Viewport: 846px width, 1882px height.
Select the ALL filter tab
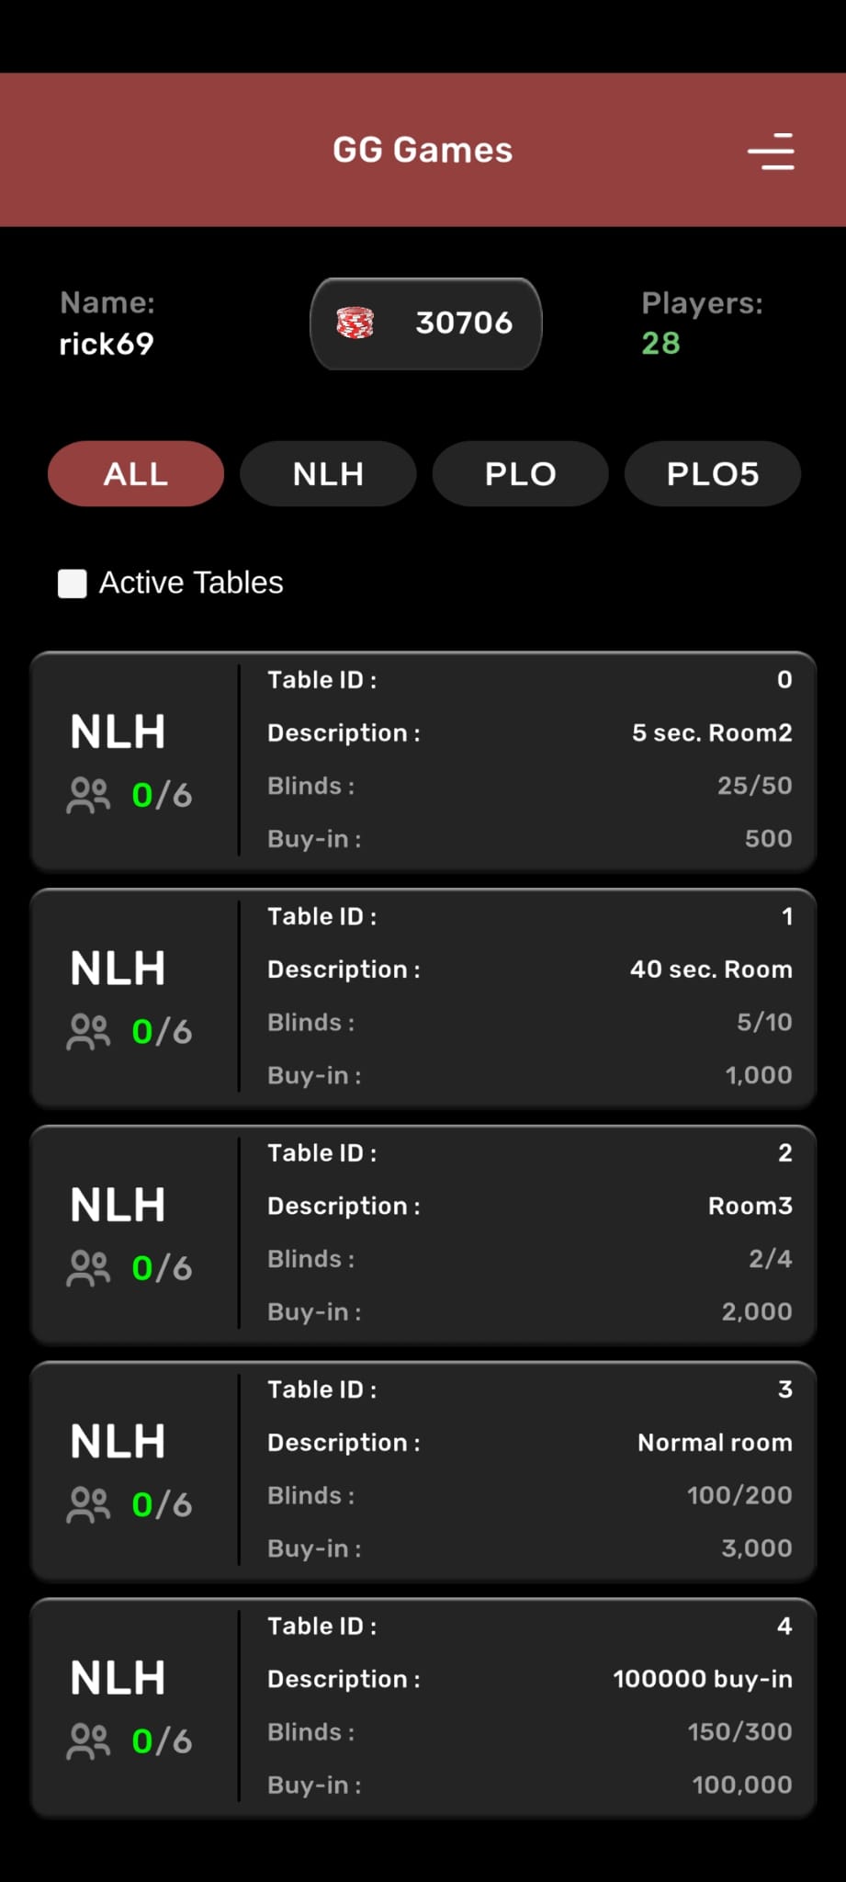pos(136,474)
